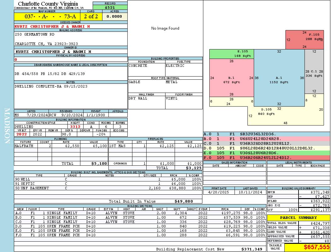Select the green E.105 168 SqFt porch area
Screen dimensions: 331x252
pyautogui.click(x=232, y=54)
